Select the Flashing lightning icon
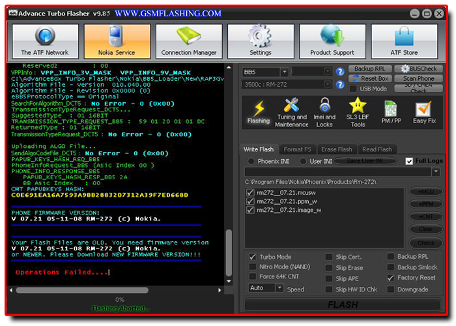Image resolution: width=456 pixels, height=326 pixels. point(259,112)
